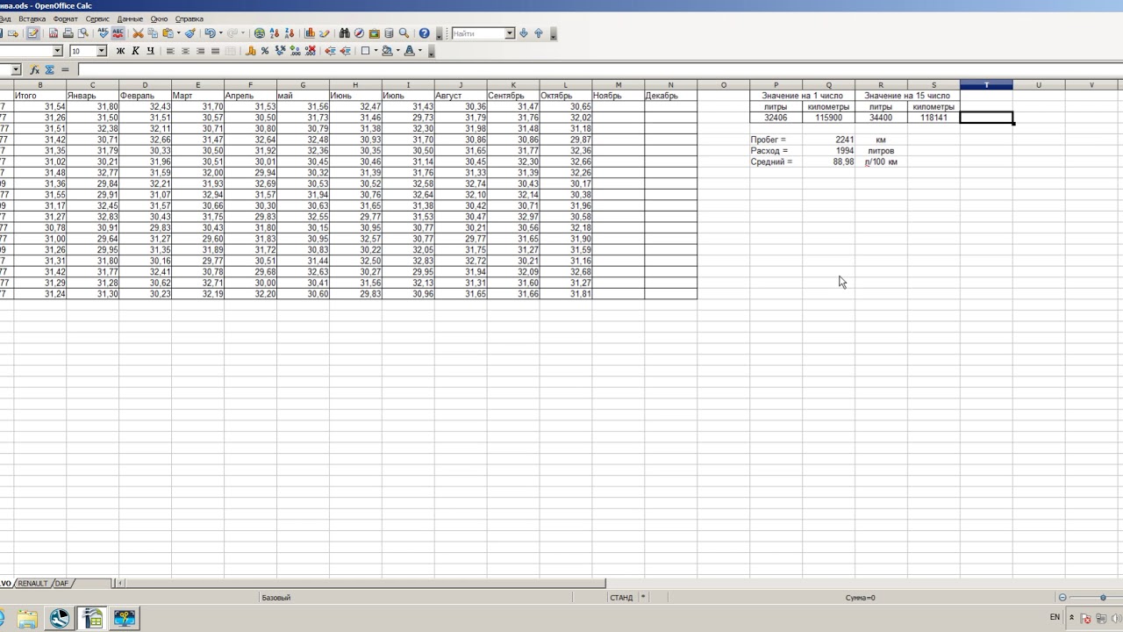Open Paste options dropdown arrow
The width and height of the screenshot is (1123, 632).
[x=178, y=33]
